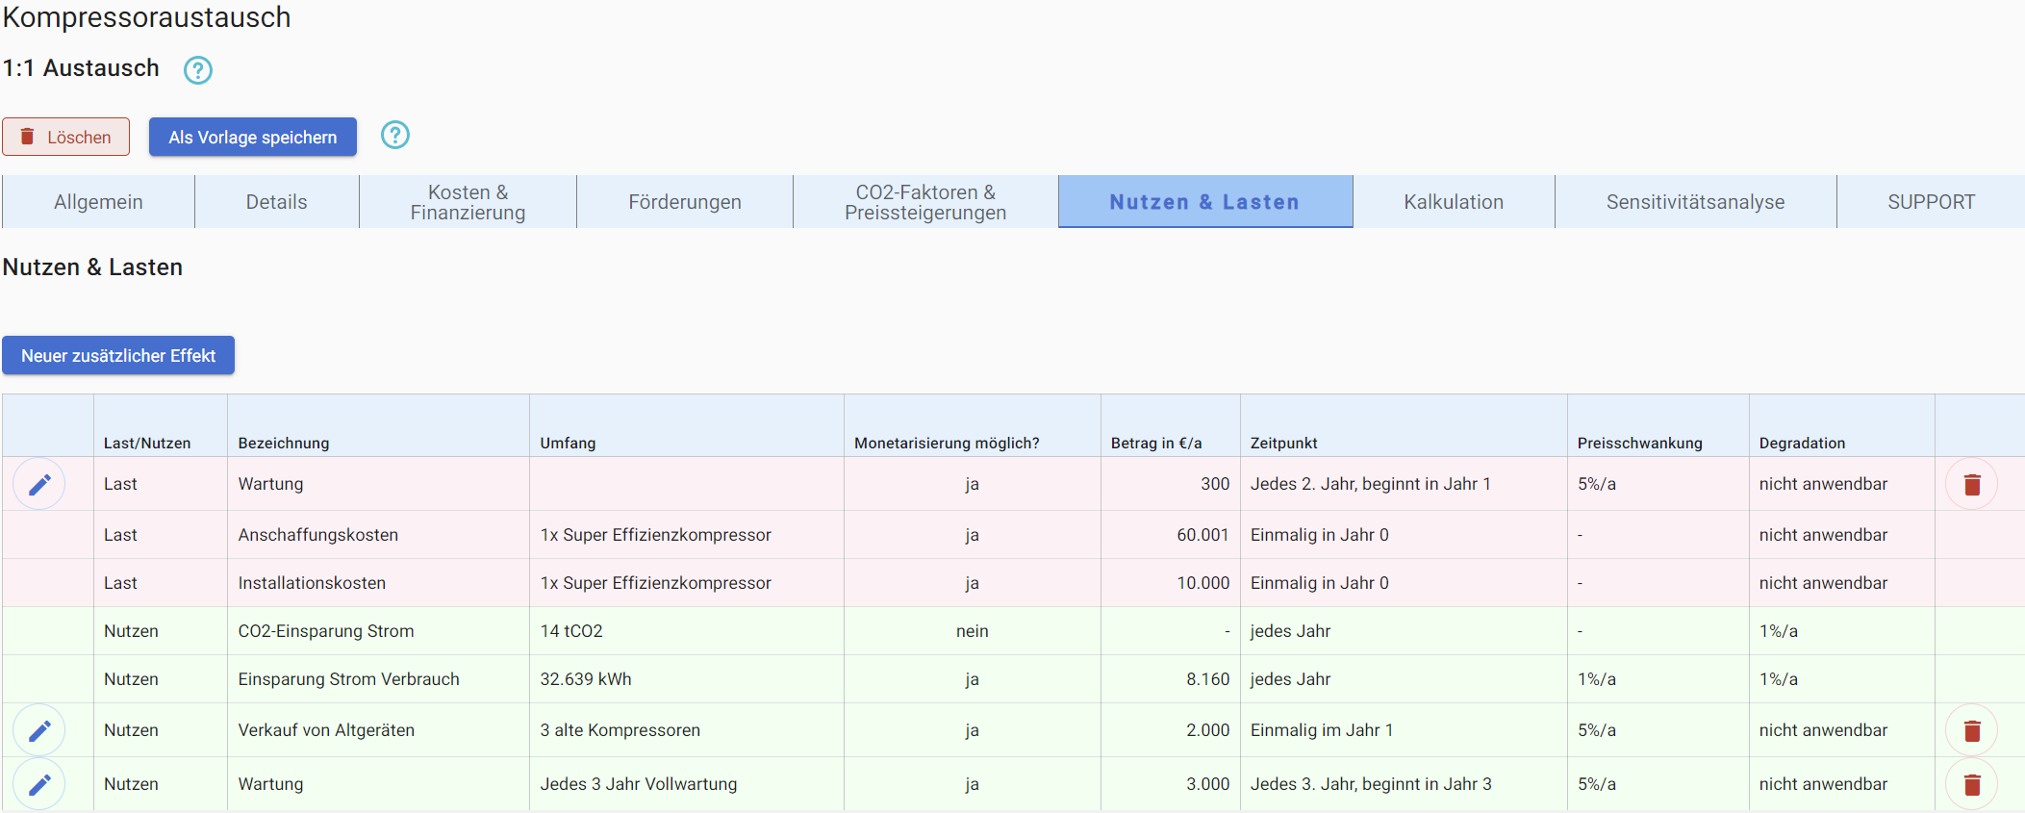Edit the Verkauf von Altgeräten entry

(x=39, y=730)
